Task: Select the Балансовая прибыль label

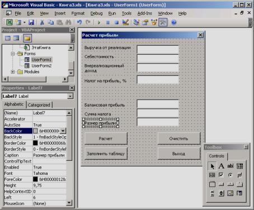Action: tap(105, 105)
